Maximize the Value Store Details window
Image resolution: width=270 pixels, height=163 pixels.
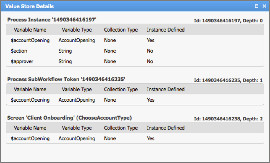coord(257,6)
